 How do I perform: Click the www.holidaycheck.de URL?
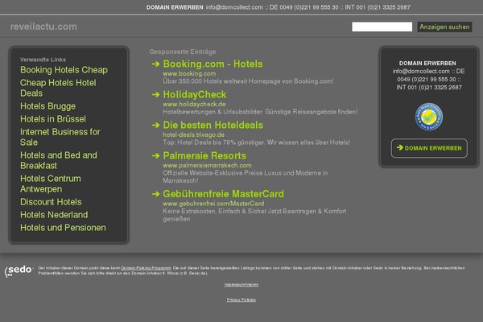[194, 104]
